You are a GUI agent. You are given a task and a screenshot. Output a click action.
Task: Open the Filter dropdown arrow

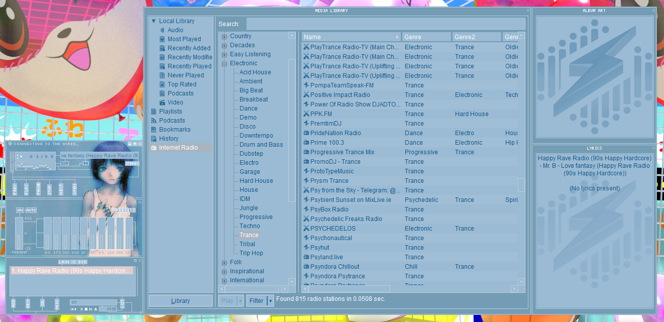click(x=270, y=301)
